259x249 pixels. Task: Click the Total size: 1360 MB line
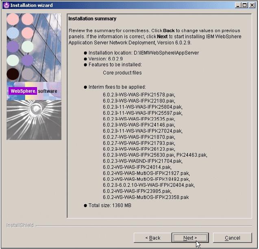pyautogui.click(x=110, y=205)
